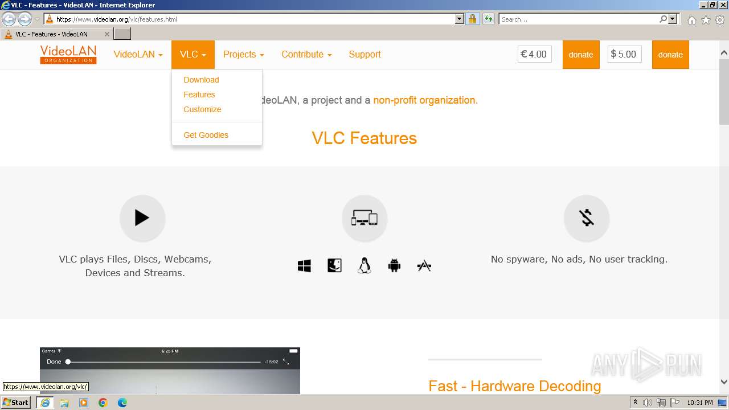Click the Linux penguin platform icon
Screen dimensions: 729x410
(x=364, y=265)
